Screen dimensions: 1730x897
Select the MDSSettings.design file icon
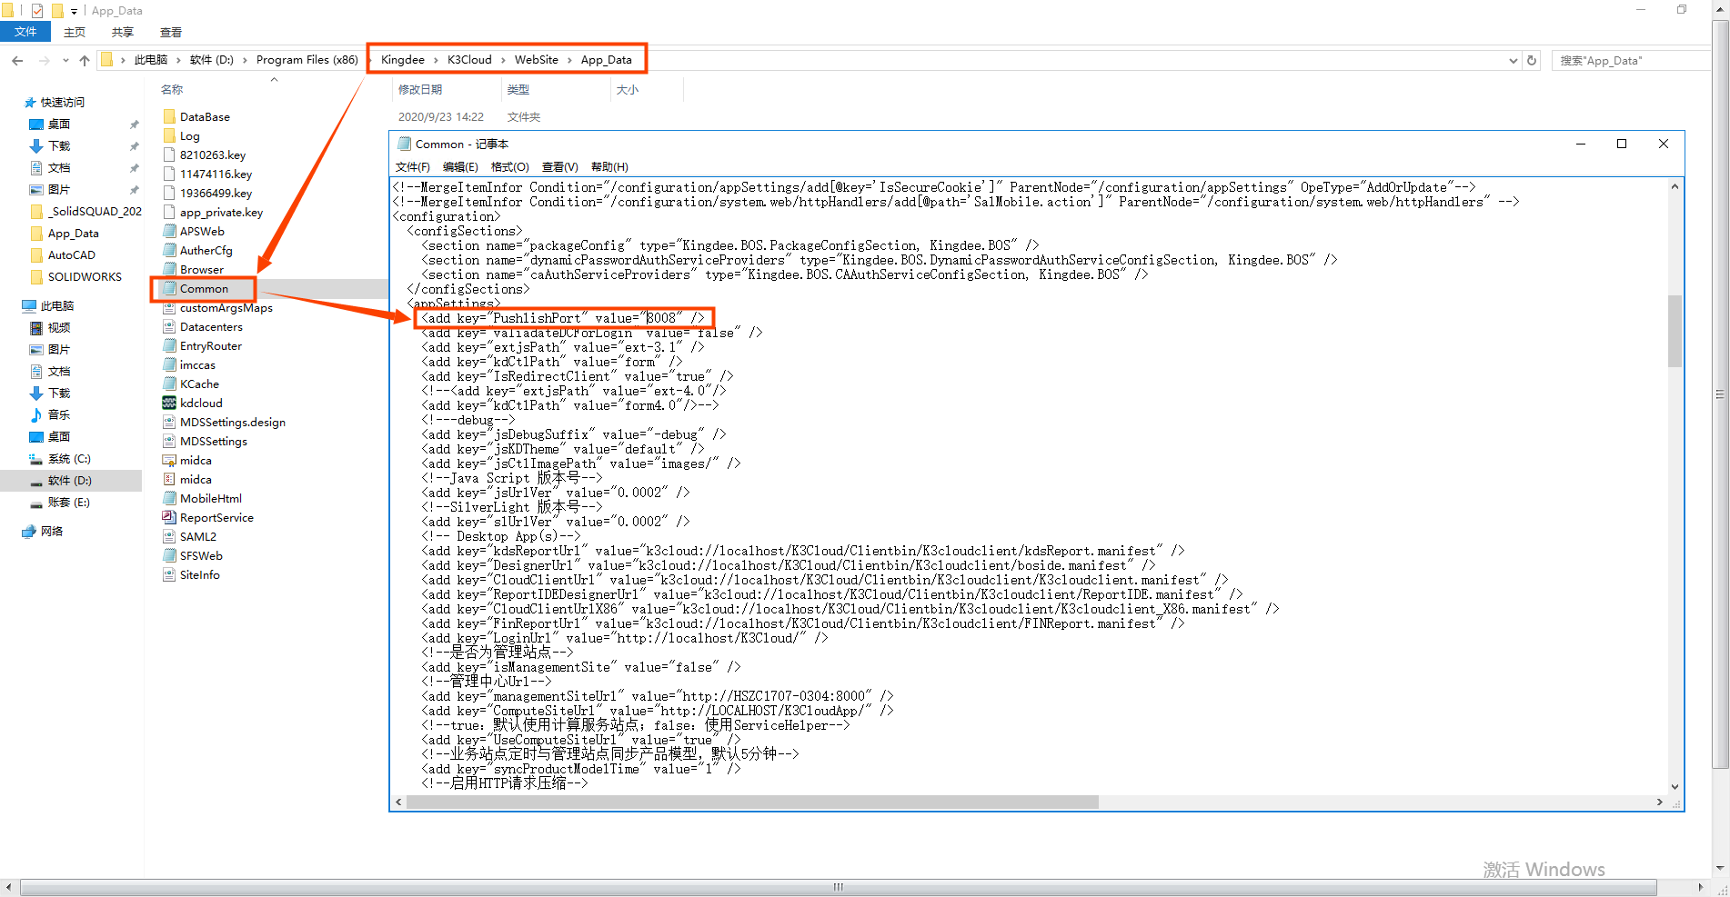pyautogui.click(x=169, y=422)
